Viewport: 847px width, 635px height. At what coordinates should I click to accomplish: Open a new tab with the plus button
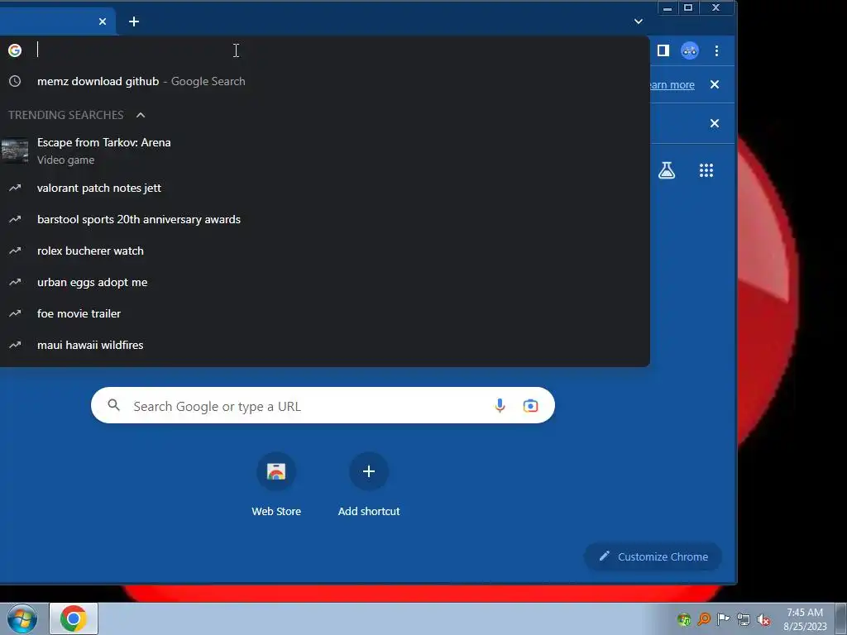pyautogui.click(x=134, y=21)
